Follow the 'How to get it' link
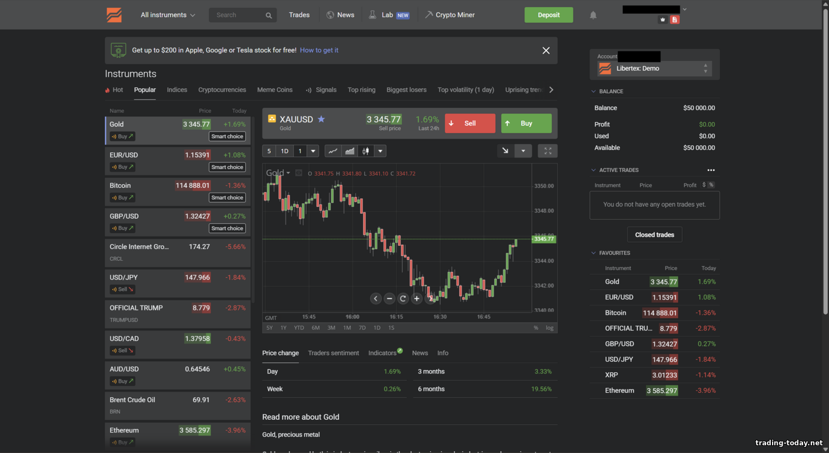This screenshot has height=453, width=829. click(319, 50)
